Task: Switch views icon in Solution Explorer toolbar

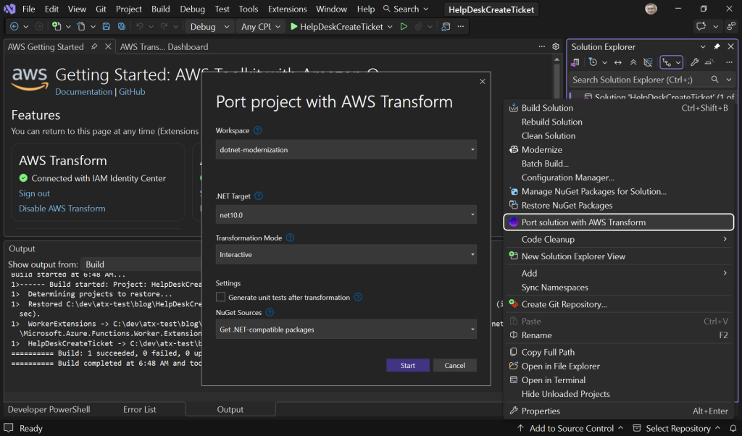Action: point(575,62)
